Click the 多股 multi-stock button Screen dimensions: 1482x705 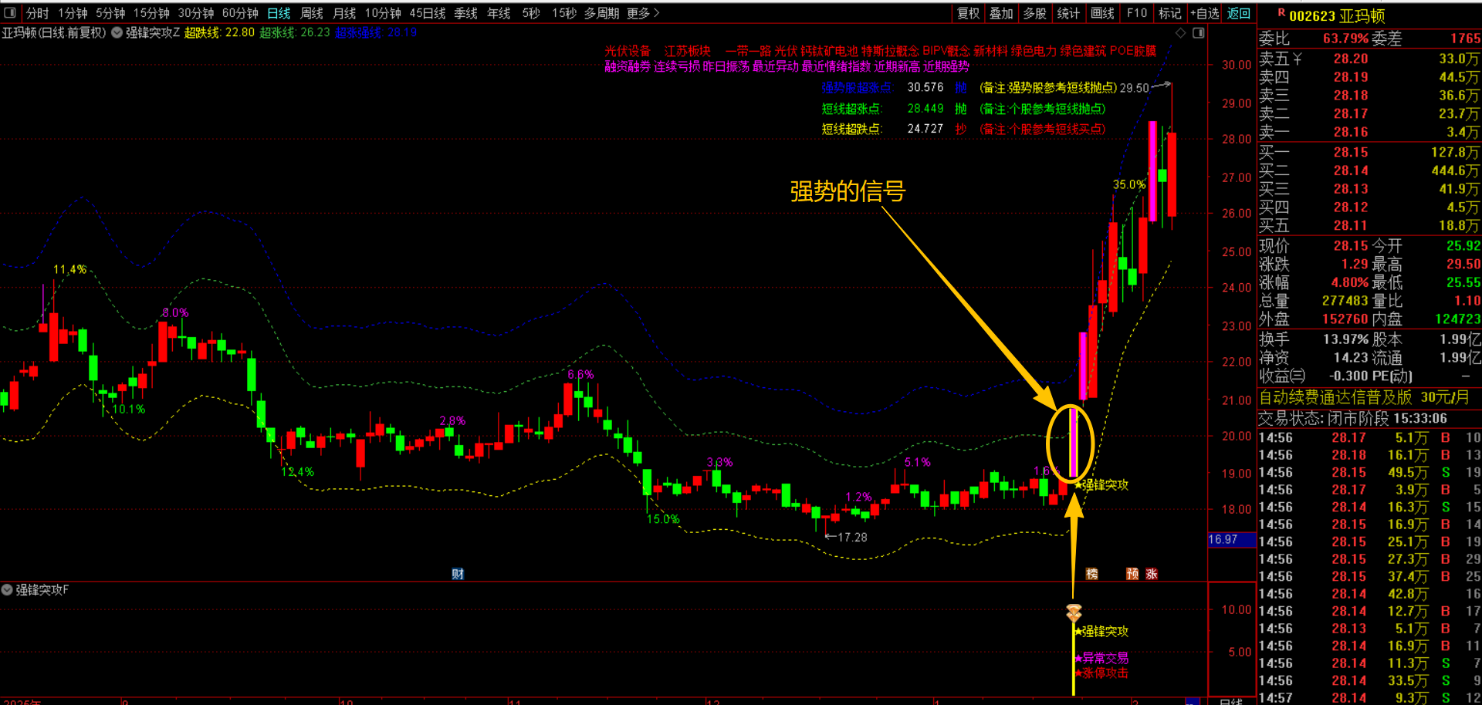coord(1034,13)
